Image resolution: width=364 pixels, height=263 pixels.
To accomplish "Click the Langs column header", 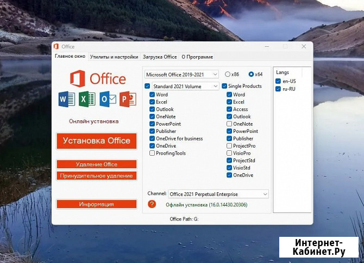I will click(x=283, y=72).
